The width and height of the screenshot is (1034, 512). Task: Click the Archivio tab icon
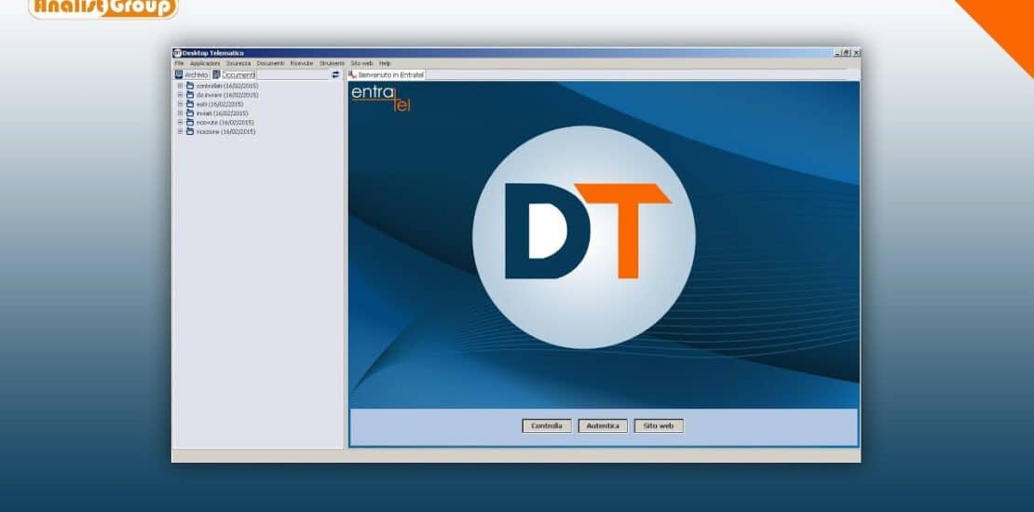click(179, 75)
